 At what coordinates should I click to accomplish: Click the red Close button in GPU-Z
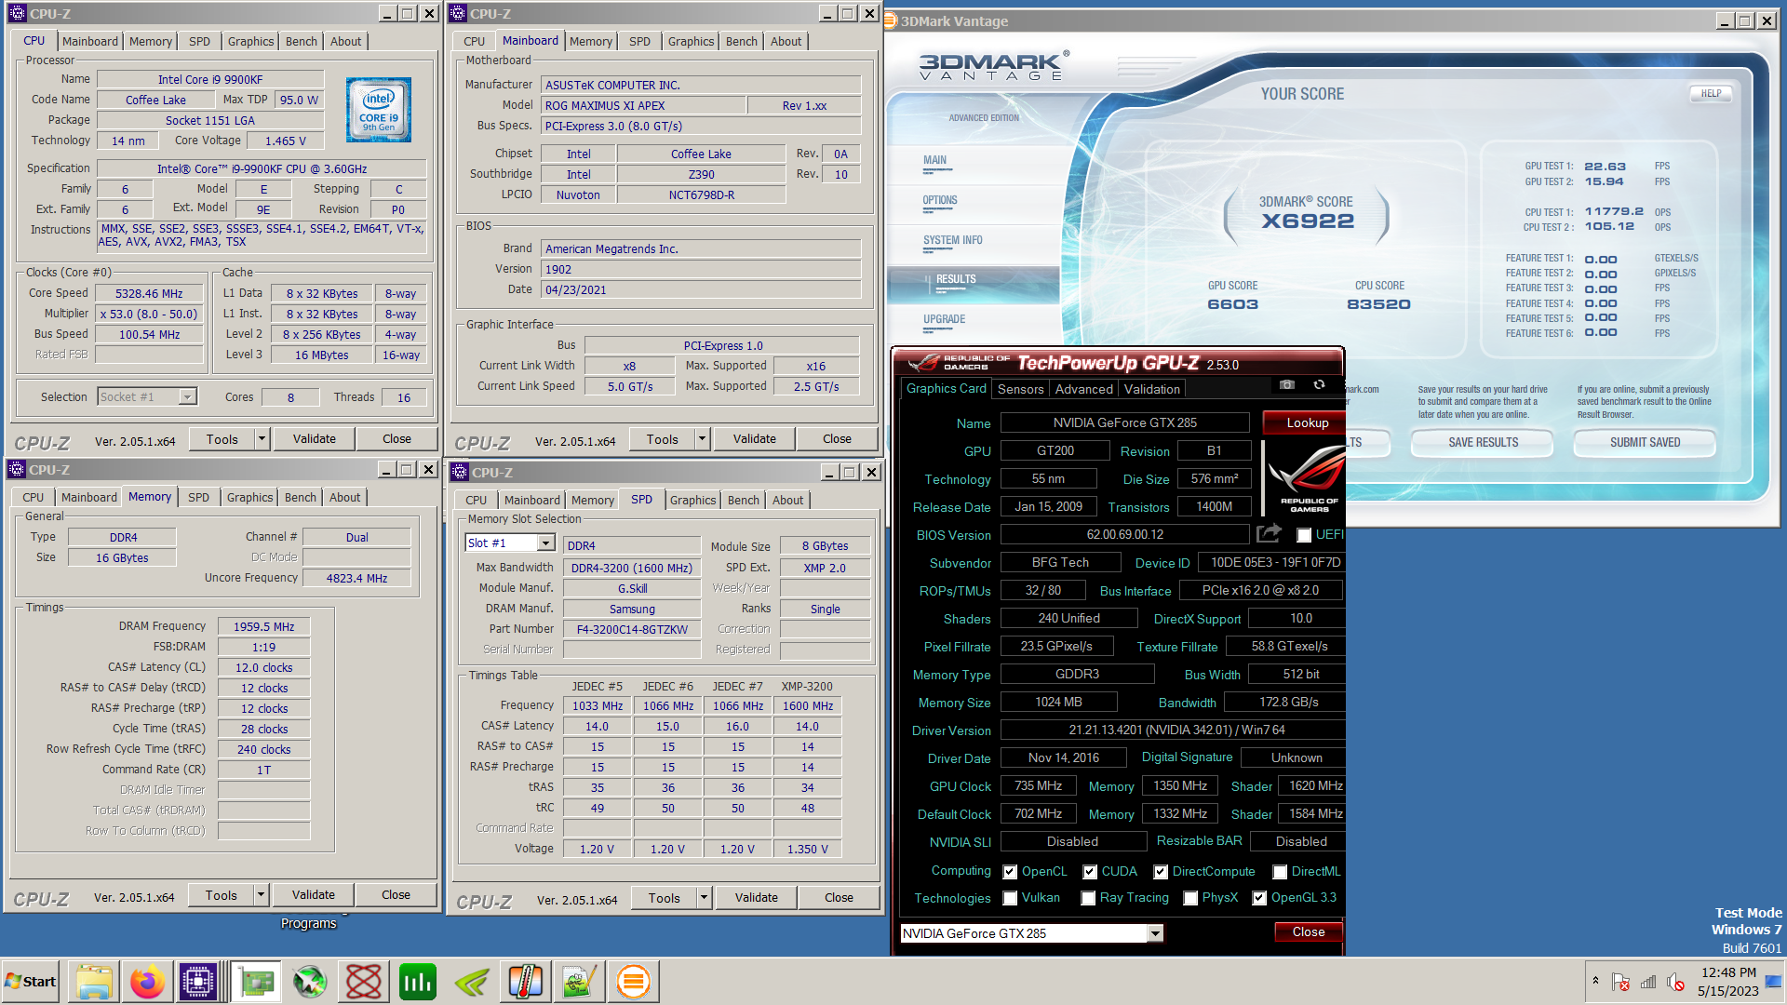tap(1308, 932)
